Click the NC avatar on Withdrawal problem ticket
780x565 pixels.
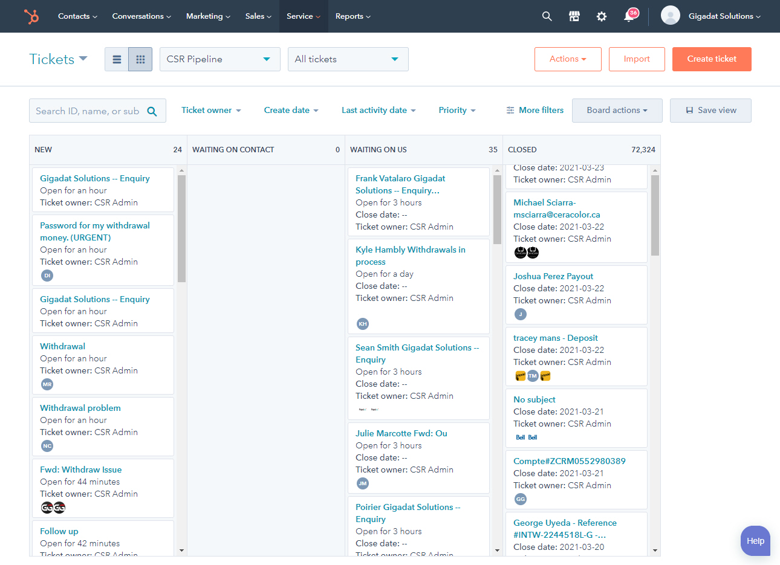pos(47,446)
